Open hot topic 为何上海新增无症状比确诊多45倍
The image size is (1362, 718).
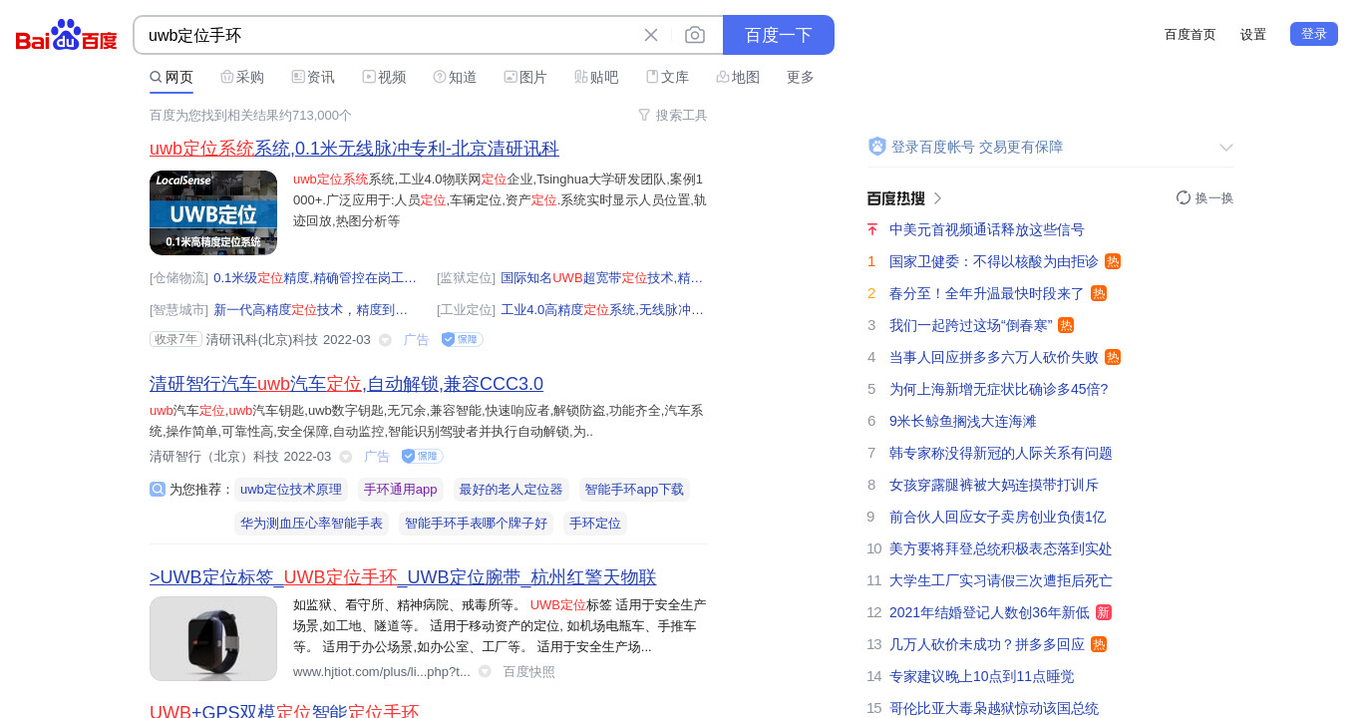(x=999, y=390)
